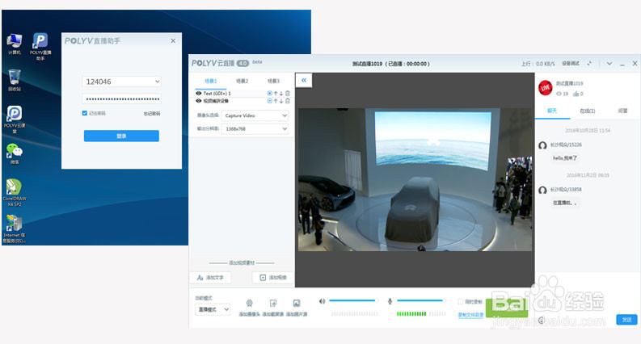Click the add image source icon
The height and width of the screenshot is (344, 641).
[297, 303]
